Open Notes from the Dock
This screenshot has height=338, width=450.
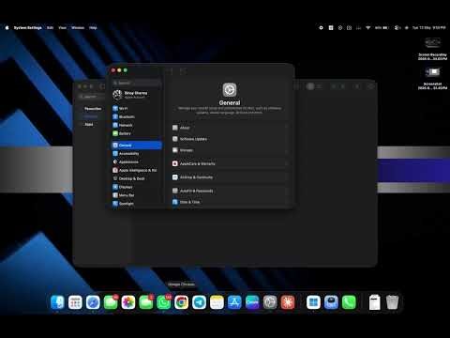point(217,302)
